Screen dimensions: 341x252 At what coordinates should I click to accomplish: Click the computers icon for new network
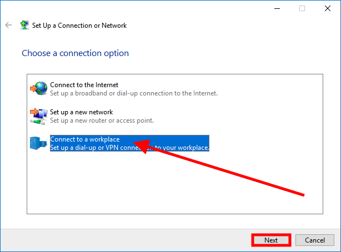(39, 116)
